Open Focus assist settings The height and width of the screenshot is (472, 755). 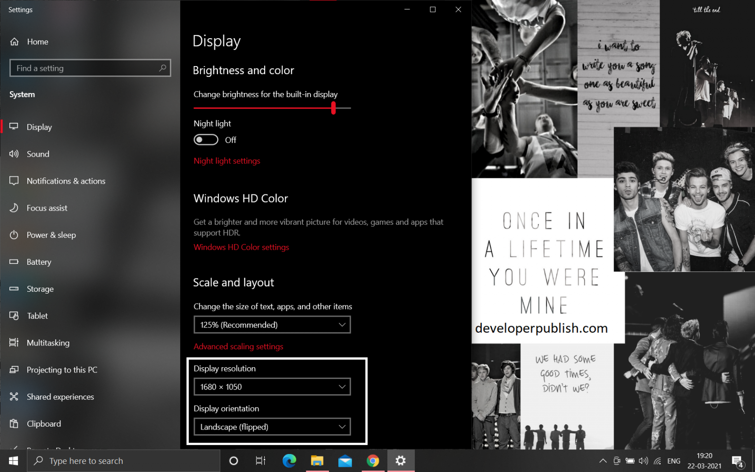coord(47,208)
